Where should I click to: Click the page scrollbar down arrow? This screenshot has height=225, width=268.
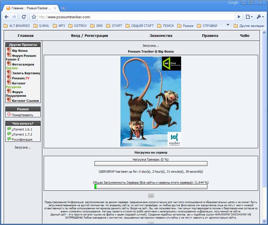(264, 221)
